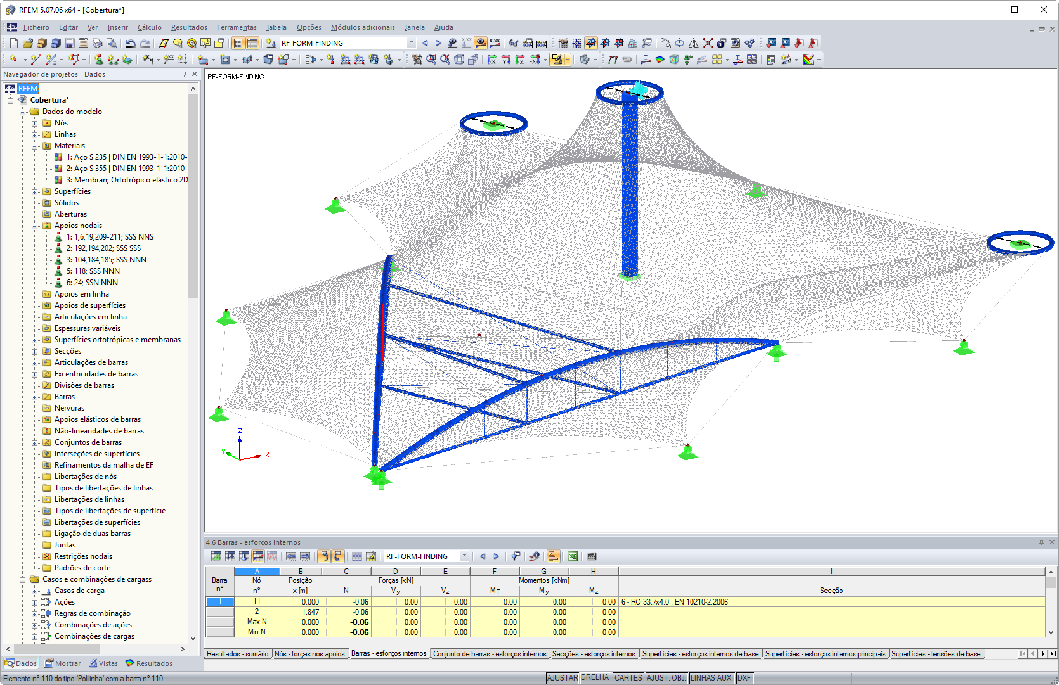1059x685 pixels.
Task: Toggle LINHAS AUX. guidelines in status bar
Action: [x=711, y=678]
